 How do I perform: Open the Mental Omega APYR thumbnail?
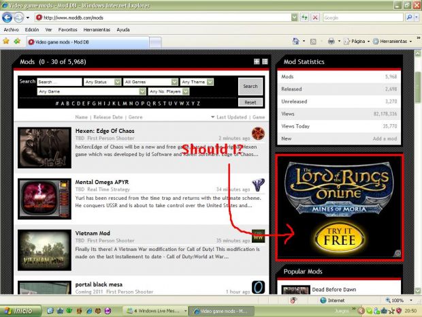(44, 199)
